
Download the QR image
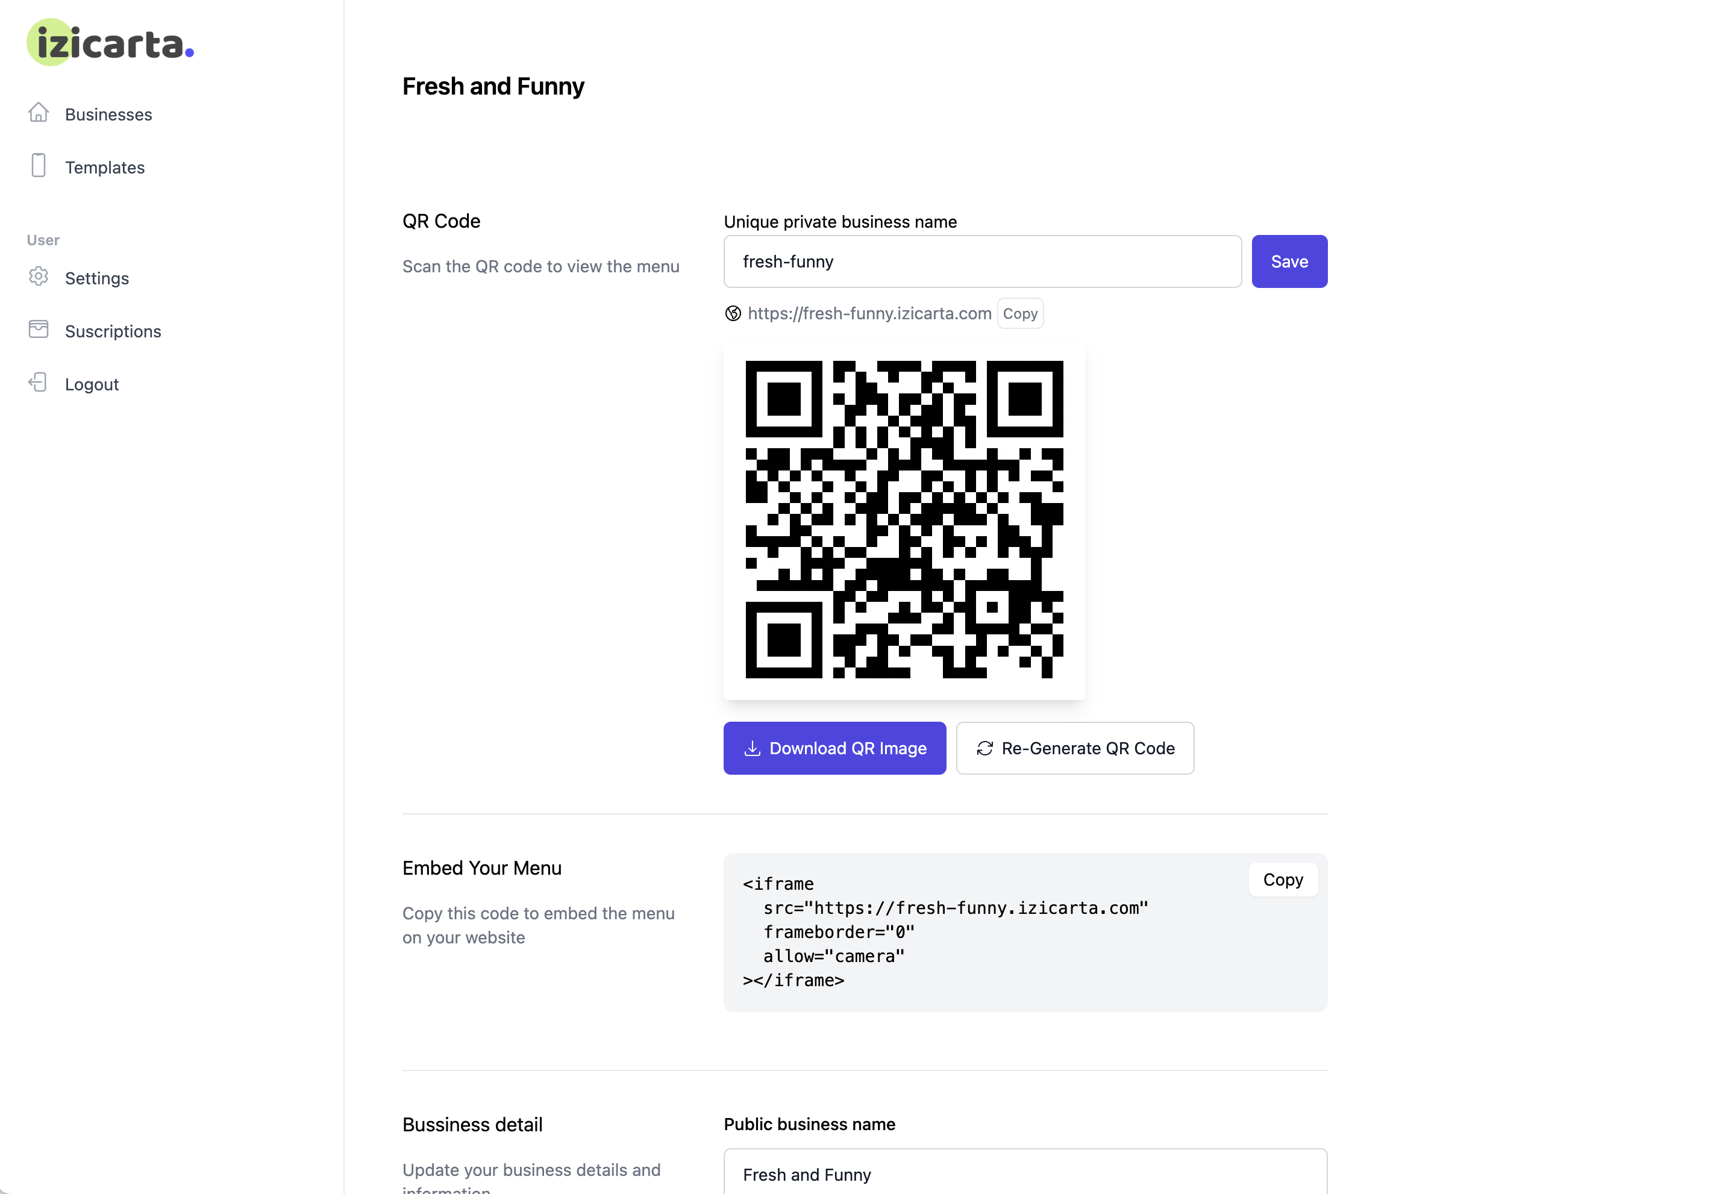835,749
